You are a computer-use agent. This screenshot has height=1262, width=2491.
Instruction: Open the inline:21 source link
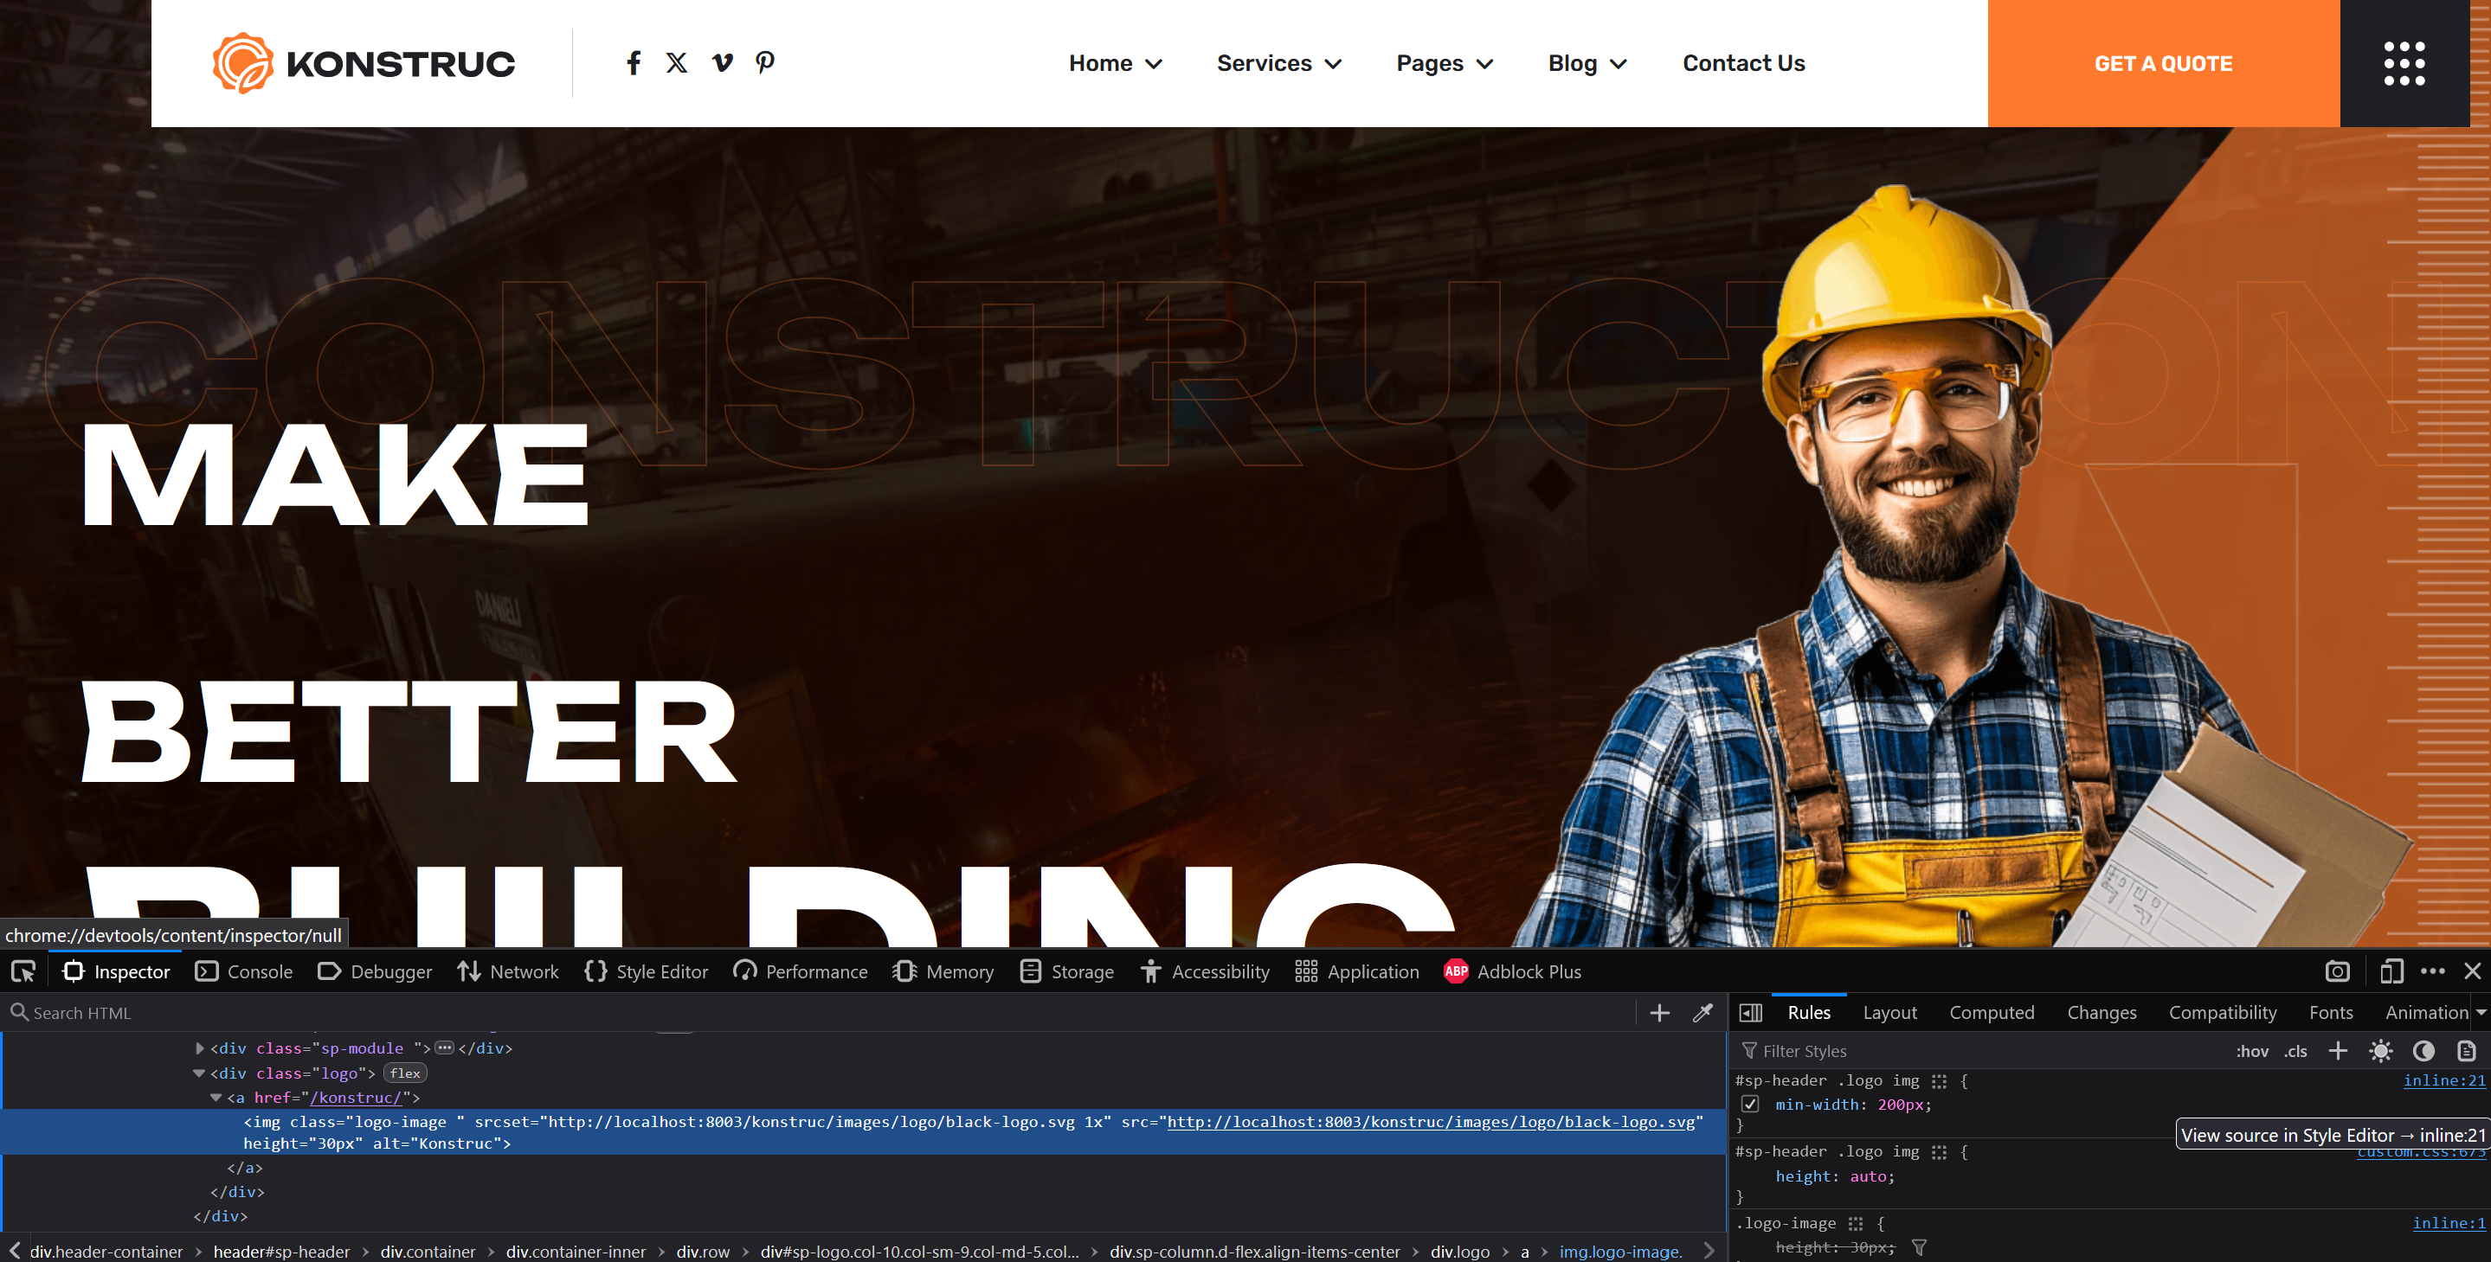2443,1080
